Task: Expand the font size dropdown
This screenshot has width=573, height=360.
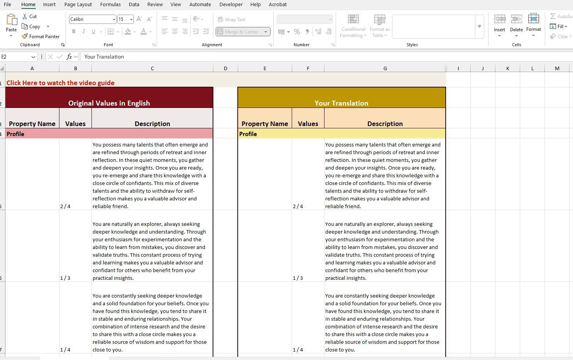Action: click(x=131, y=19)
